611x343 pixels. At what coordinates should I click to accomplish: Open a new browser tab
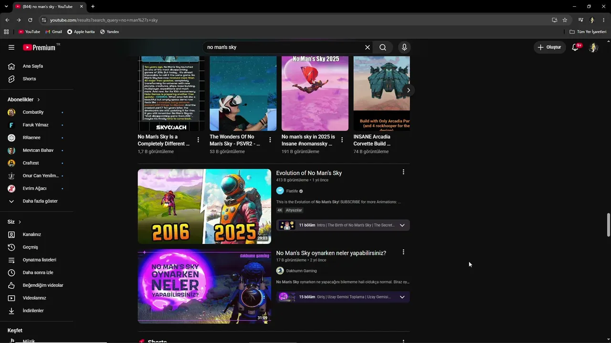coord(93,7)
